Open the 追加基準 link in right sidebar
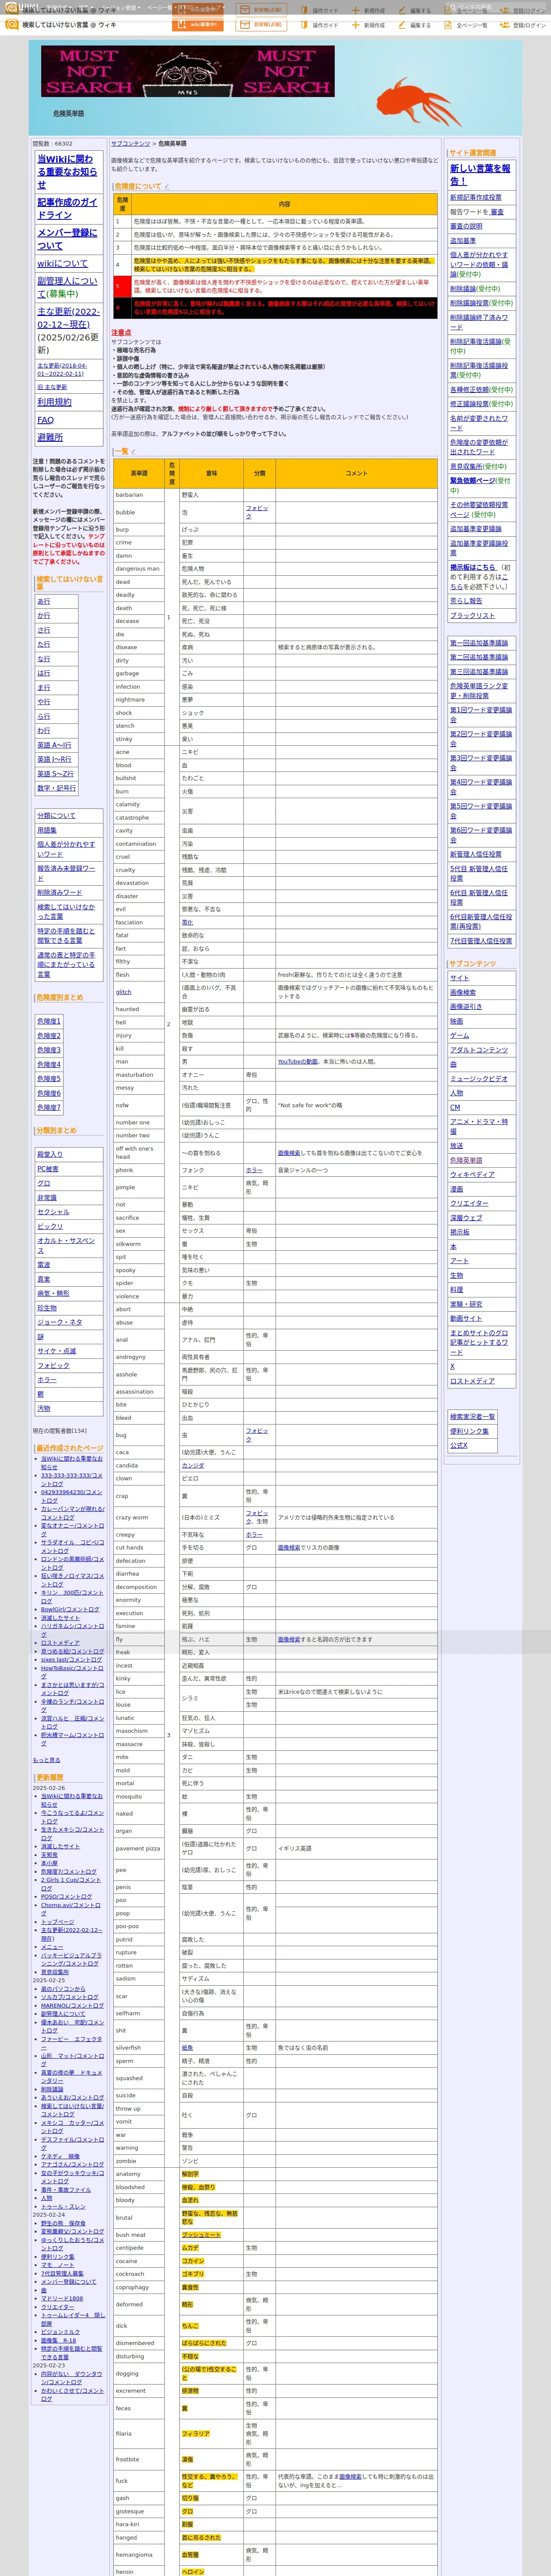Viewport: 551px width, 2576px height. coord(463,241)
